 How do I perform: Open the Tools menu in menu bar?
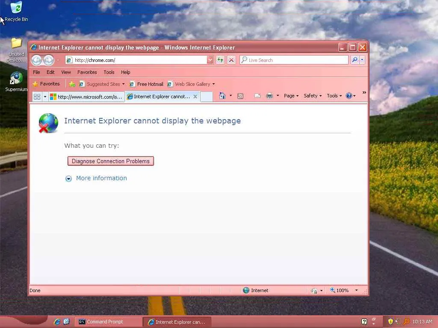coord(109,72)
